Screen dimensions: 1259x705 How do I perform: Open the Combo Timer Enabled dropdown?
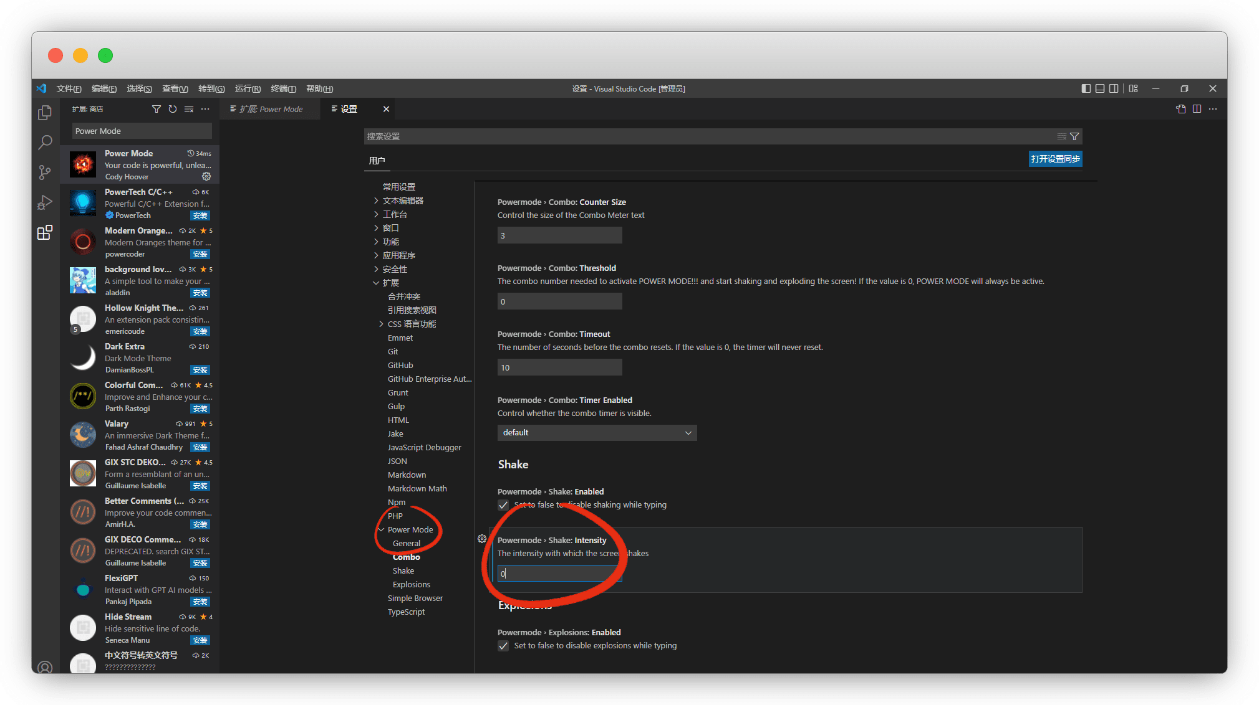[x=597, y=433]
